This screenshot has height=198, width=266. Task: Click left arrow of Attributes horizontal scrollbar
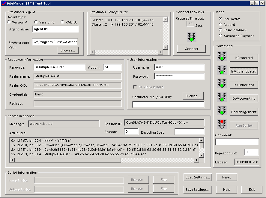pyautogui.click(x=12, y=160)
